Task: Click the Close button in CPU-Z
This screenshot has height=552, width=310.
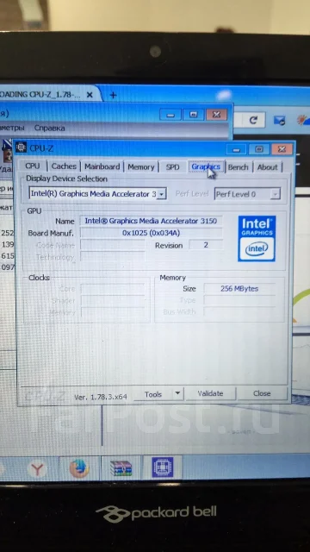Action: tap(262, 393)
